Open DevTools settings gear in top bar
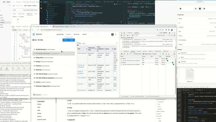Screen dimensions: 216x122 (169, 33)
